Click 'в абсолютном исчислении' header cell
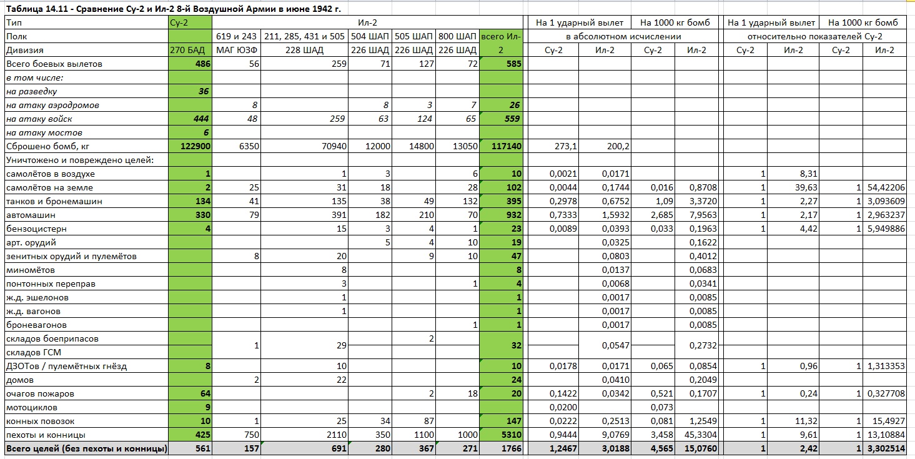The image size is (915, 459). (623, 36)
